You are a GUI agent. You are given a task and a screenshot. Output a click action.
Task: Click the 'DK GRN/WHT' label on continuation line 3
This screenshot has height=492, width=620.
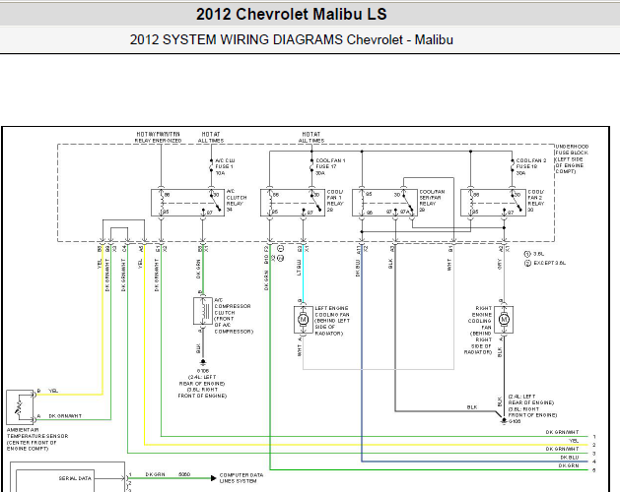tap(562, 449)
